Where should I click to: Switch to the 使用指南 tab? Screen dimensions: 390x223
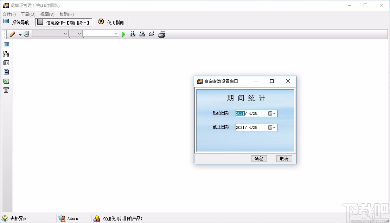(x=114, y=22)
